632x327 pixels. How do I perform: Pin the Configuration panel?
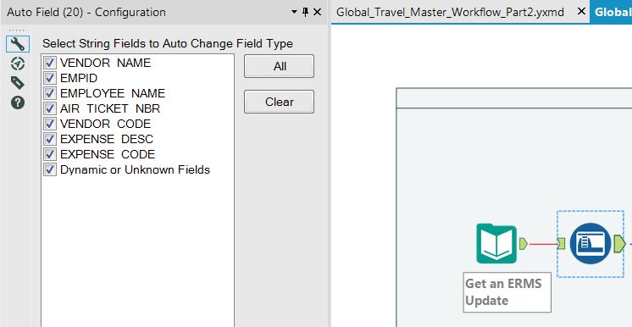[x=305, y=12]
